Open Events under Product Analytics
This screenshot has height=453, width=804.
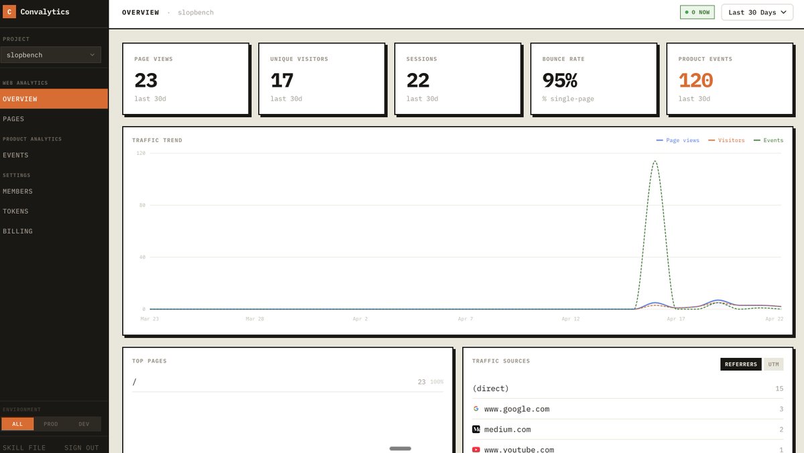(54, 155)
